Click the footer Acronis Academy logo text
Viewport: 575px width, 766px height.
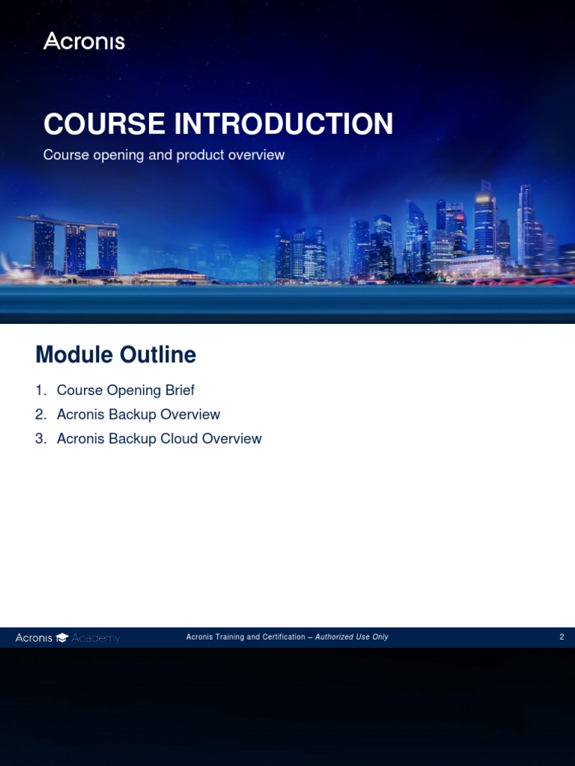coord(67,638)
